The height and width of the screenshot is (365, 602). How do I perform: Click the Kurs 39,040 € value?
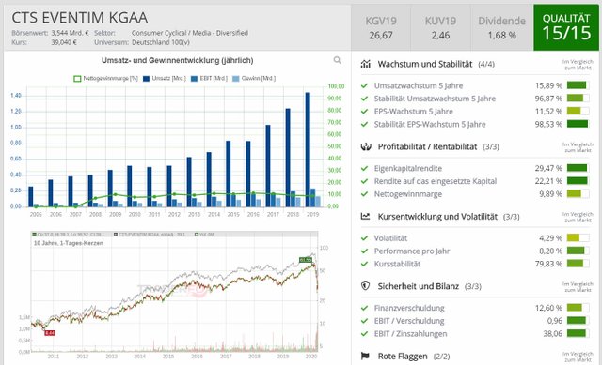(64, 42)
